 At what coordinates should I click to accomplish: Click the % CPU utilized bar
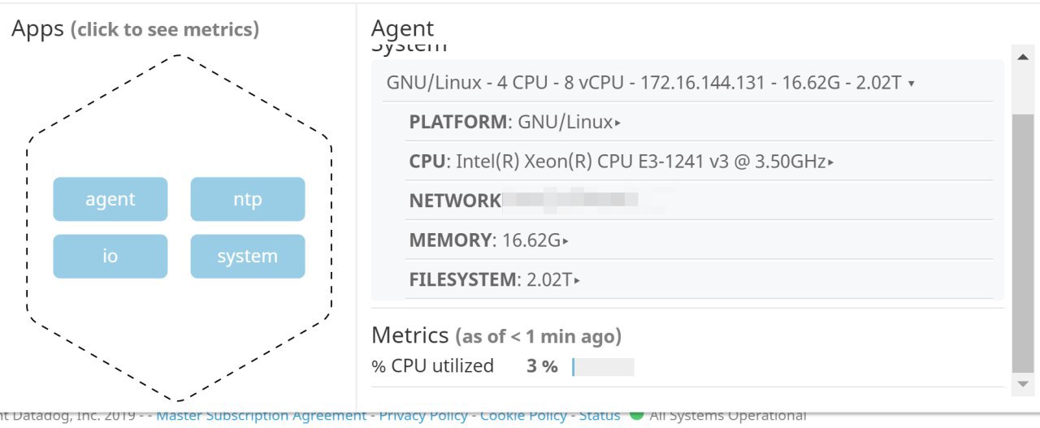click(x=603, y=367)
